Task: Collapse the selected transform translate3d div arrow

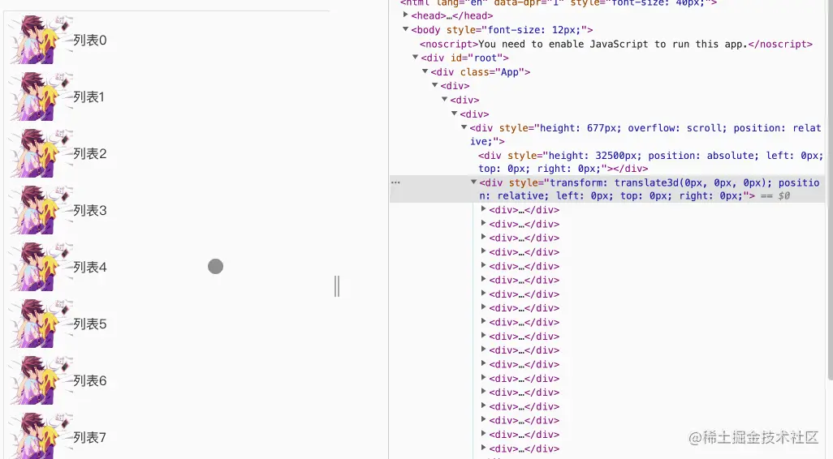Action: [473, 182]
